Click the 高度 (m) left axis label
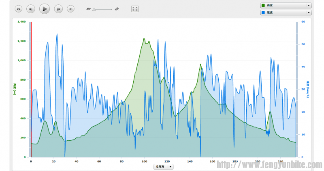 tap(15, 90)
